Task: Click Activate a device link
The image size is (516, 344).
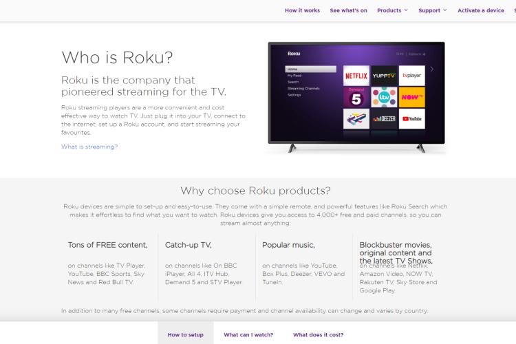Action: (x=480, y=10)
